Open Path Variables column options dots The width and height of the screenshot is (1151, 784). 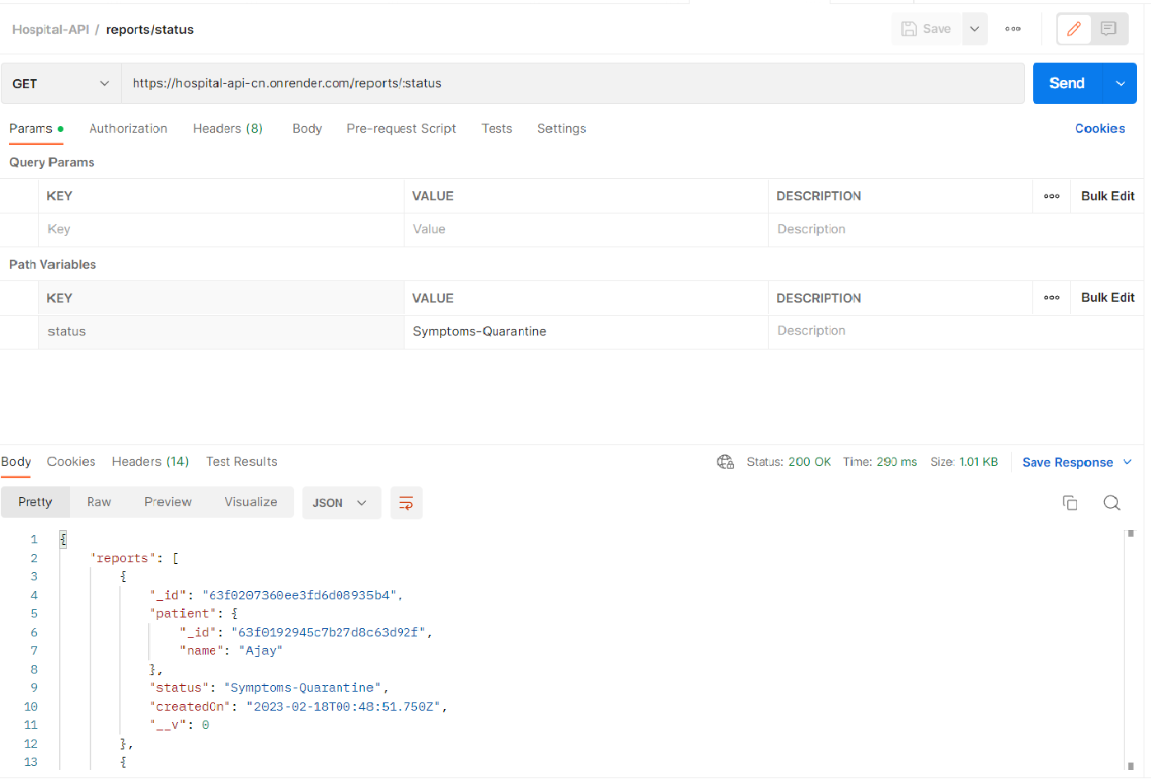[x=1051, y=298]
